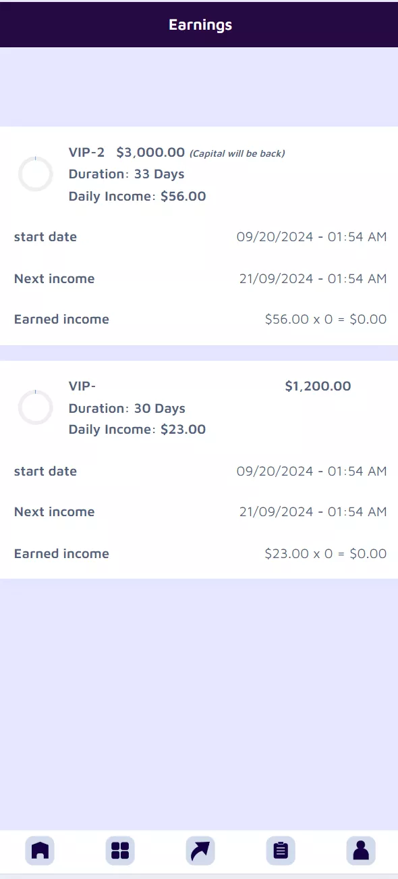398x879 pixels.
Task: Open the Home icon in bottom navigation
Action: coord(40,850)
